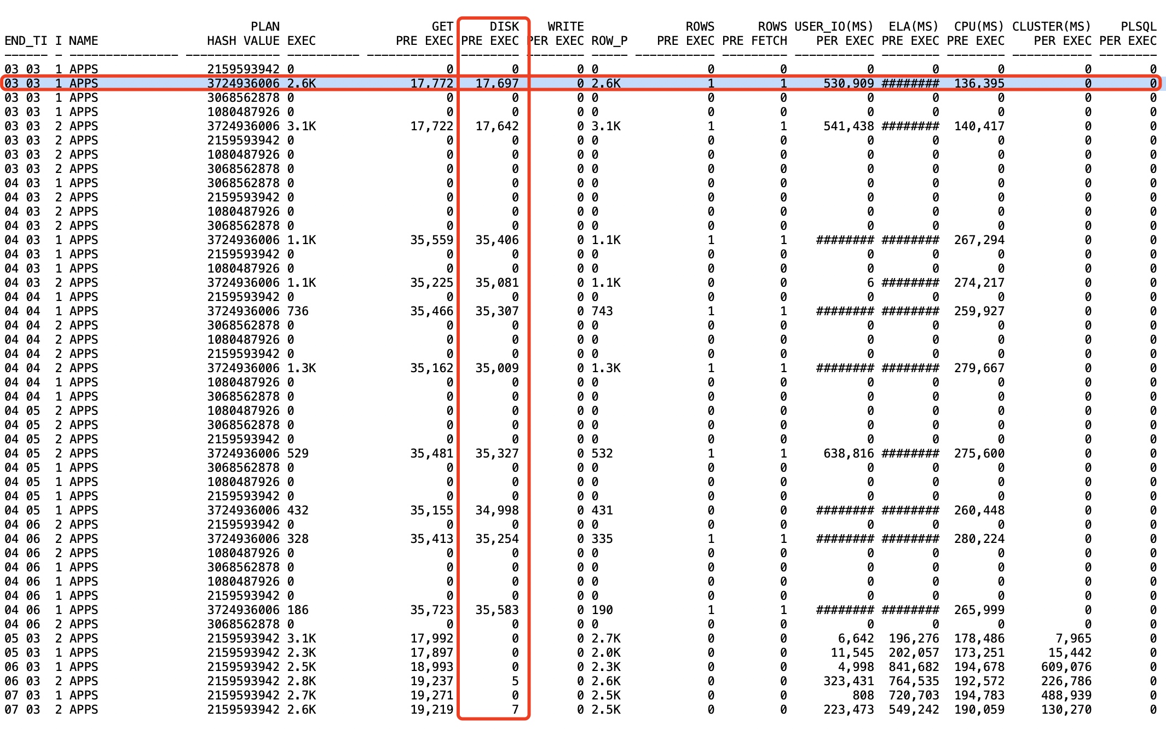
Task: Click the get value 35,162
Action: coord(432,368)
